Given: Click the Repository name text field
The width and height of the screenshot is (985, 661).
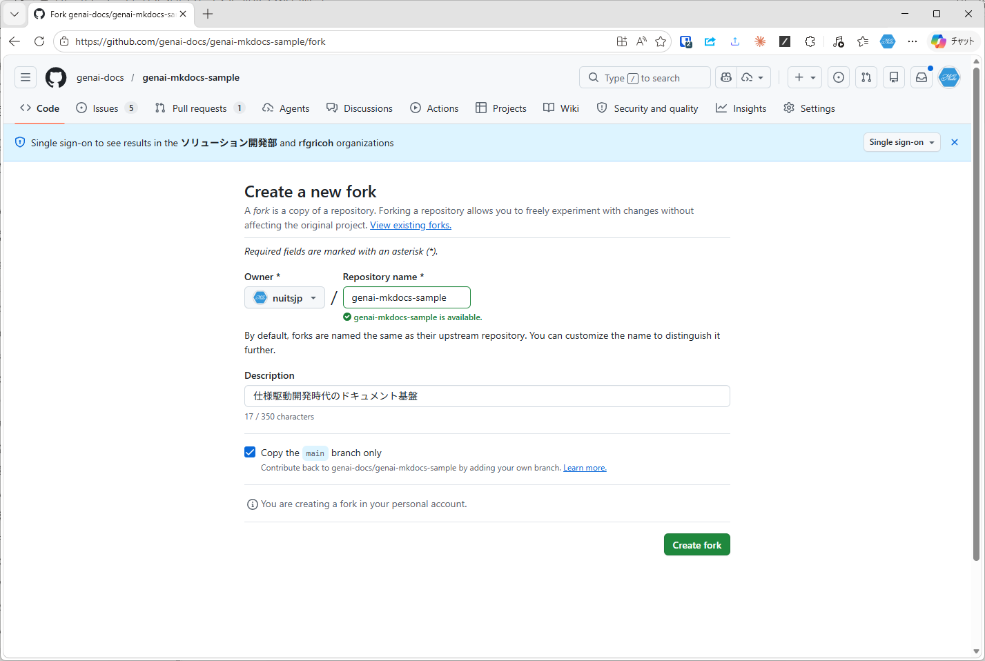Looking at the screenshot, I should (407, 298).
